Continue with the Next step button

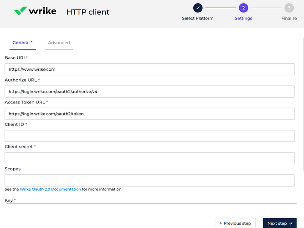tap(280, 223)
